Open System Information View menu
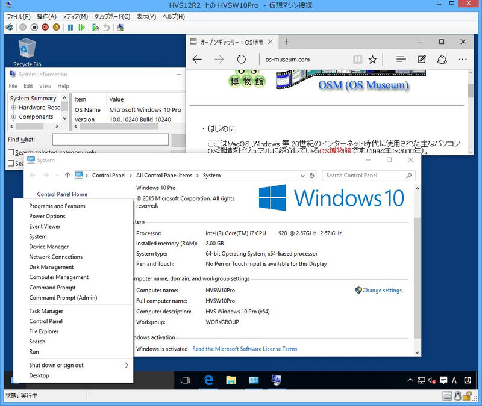Viewport: 482px width, 406px height. (x=45, y=86)
